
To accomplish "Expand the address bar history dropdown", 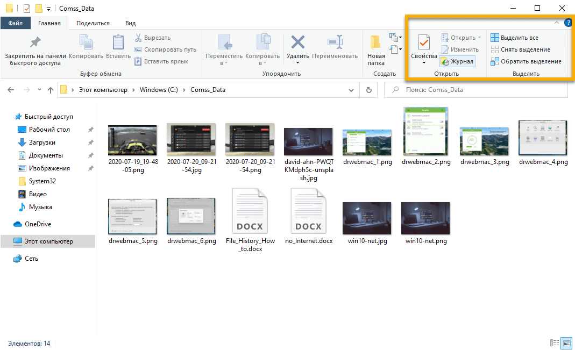I will point(351,90).
